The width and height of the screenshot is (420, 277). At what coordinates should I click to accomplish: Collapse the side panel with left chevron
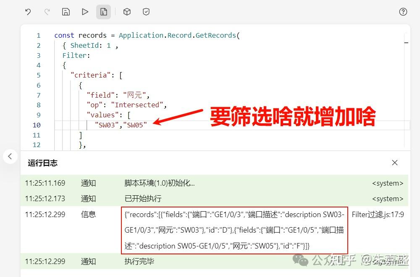click(x=10, y=156)
